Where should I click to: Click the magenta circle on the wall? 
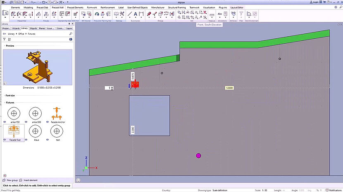click(198, 156)
